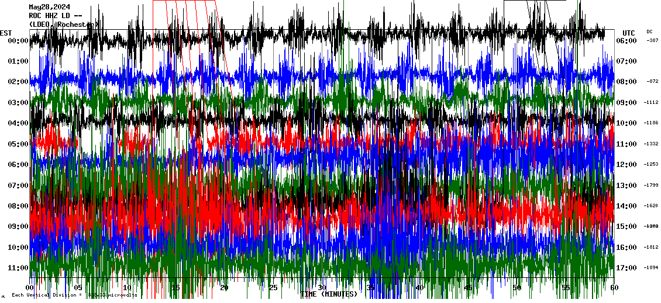Click the 03:00 EST time label

(x=19, y=103)
